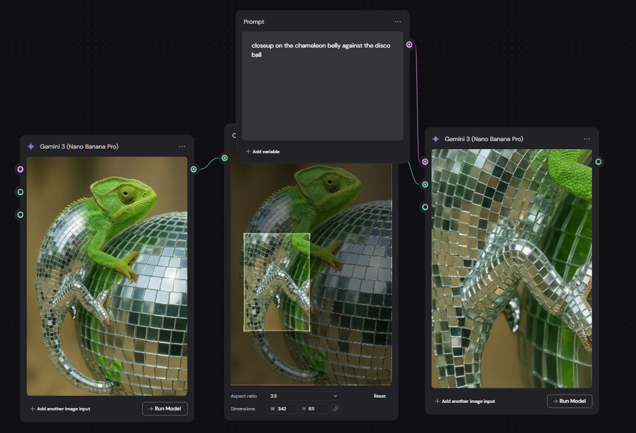The height and width of the screenshot is (433, 636).
Task: Toggle the dimensions link lock icon
Action: (336, 409)
